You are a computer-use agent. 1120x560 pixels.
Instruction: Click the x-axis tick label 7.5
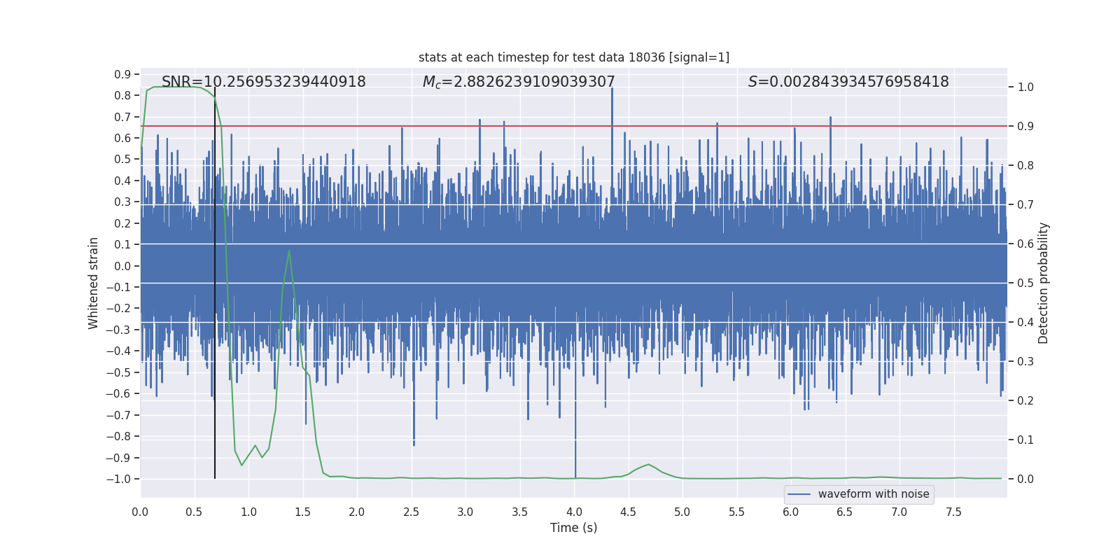click(x=953, y=512)
